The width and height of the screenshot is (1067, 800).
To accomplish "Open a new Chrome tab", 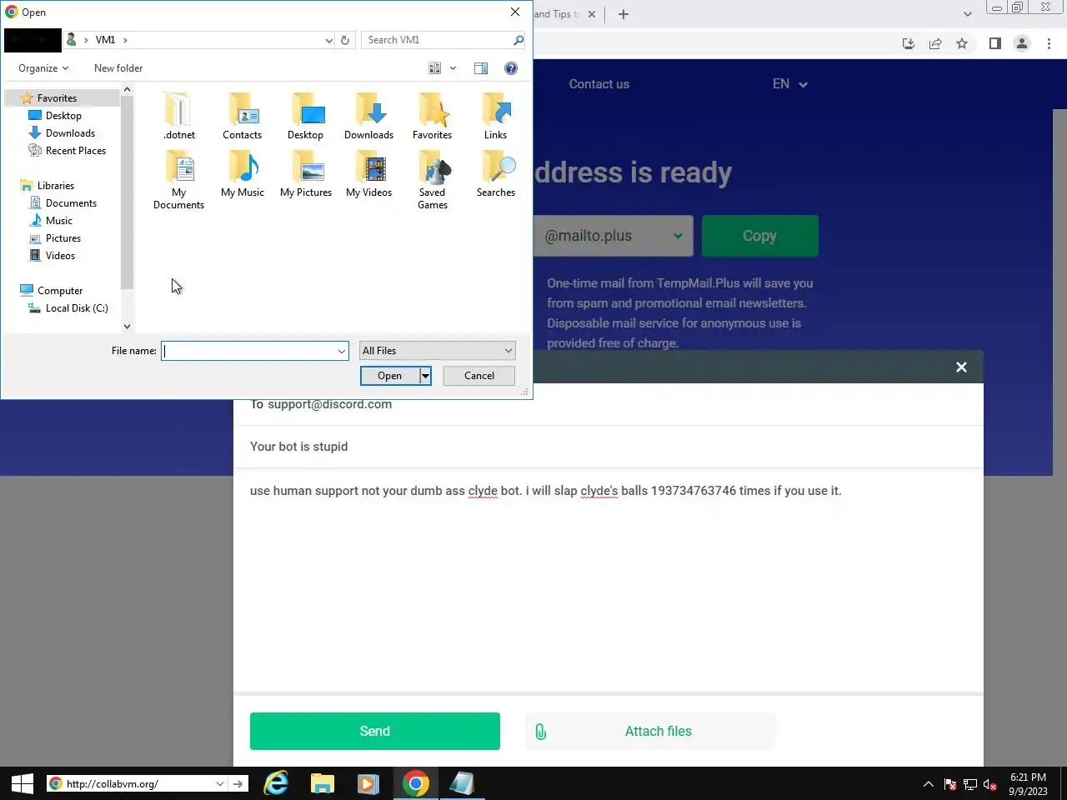I will 624,14.
